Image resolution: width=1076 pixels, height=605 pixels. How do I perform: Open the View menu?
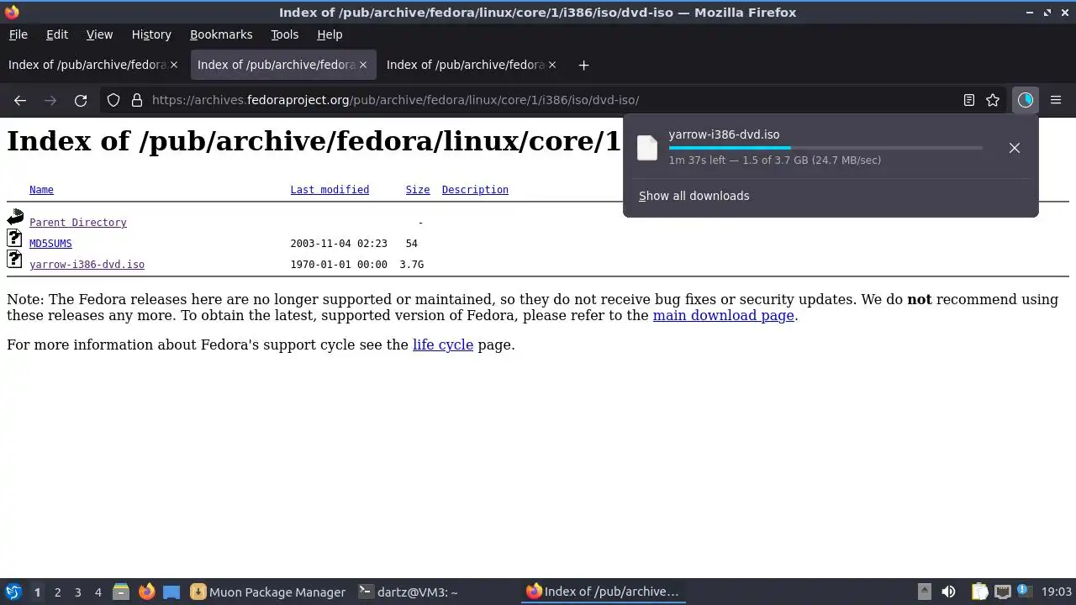click(x=99, y=34)
